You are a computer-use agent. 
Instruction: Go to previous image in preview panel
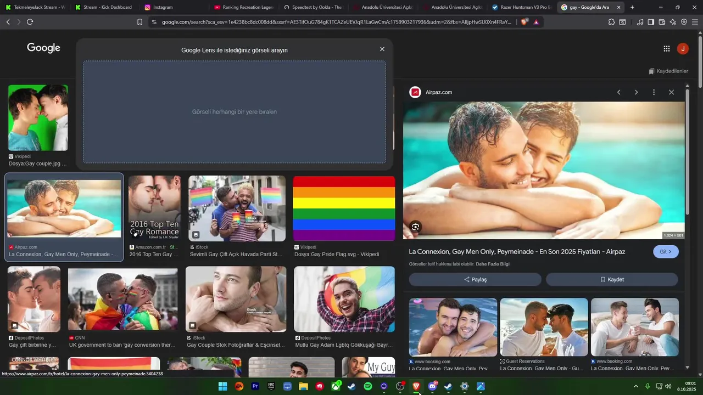click(x=619, y=92)
